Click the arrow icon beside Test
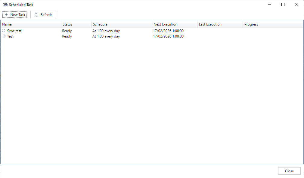The width and height of the screenshot is (304, 178). (4, 36)
